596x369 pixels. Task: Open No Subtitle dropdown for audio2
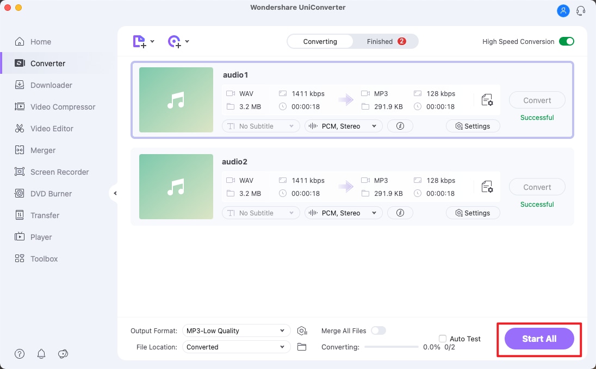point(261,213)
